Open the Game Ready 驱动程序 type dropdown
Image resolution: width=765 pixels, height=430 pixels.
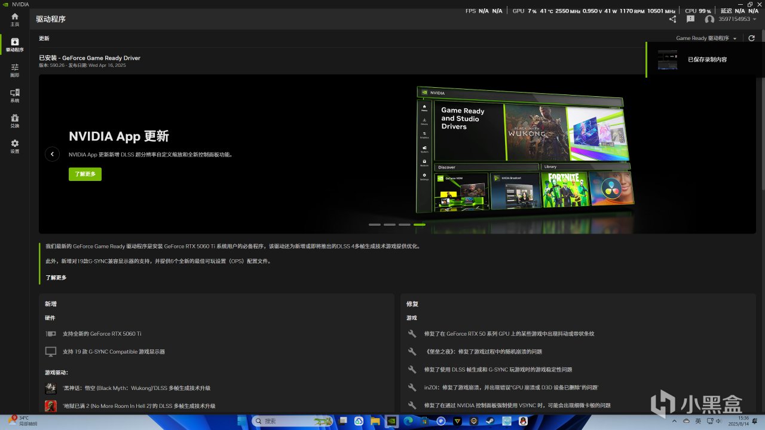pos(706,38)
